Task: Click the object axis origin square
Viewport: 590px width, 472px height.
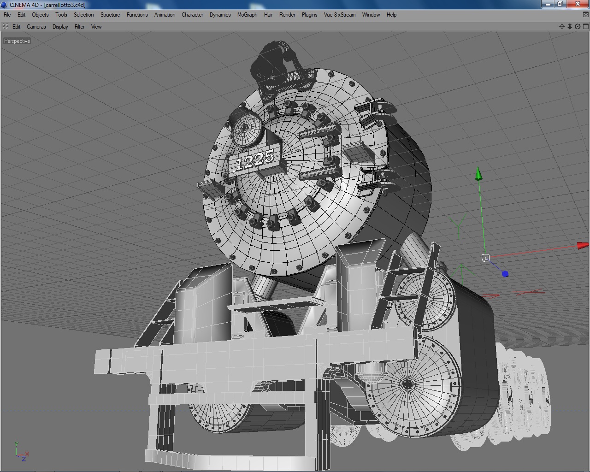Action: [485, 258]
